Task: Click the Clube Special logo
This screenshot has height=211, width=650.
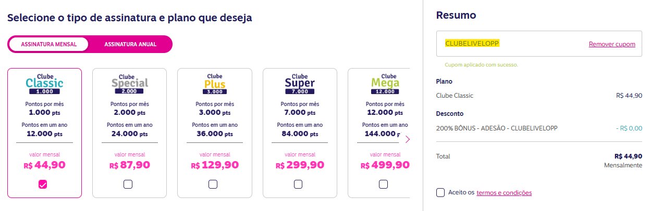Action: pyautogui.click(x=129, y=84)
